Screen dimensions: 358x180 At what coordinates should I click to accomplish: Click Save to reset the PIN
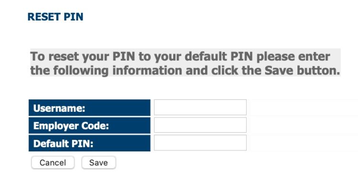[x=99, y=163]
